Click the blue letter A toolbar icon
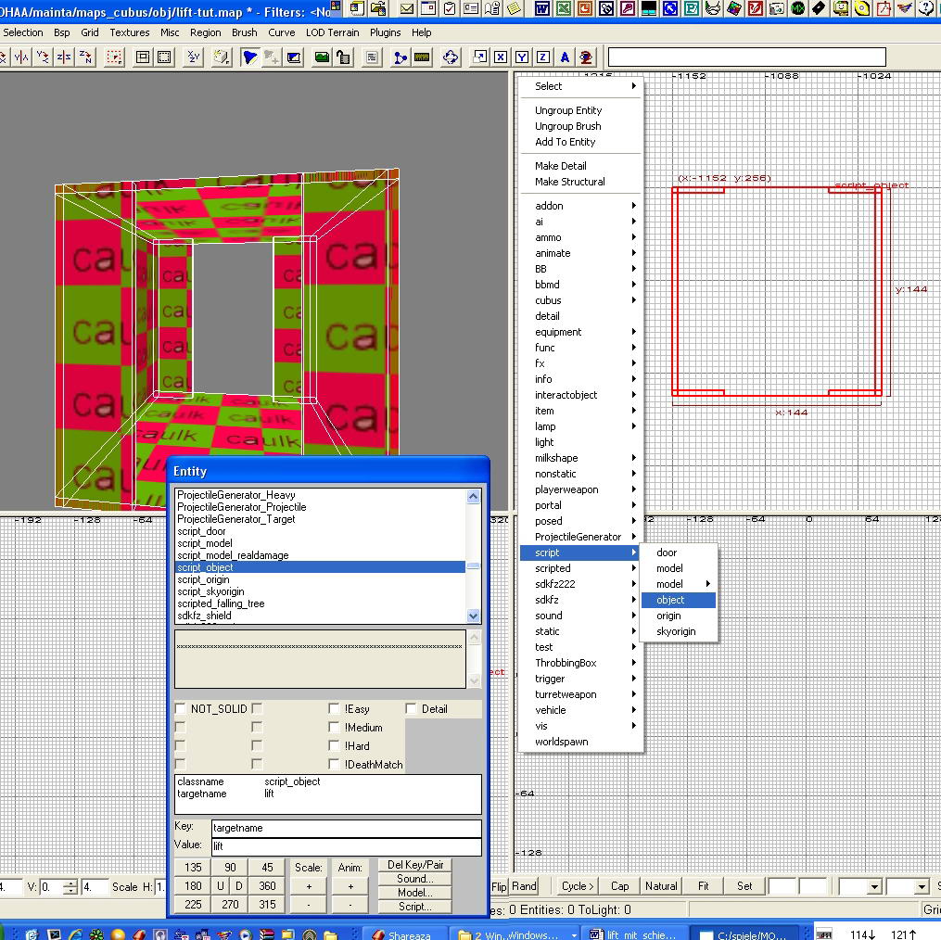This screenshot has height=940, width=941. [565, 57]
